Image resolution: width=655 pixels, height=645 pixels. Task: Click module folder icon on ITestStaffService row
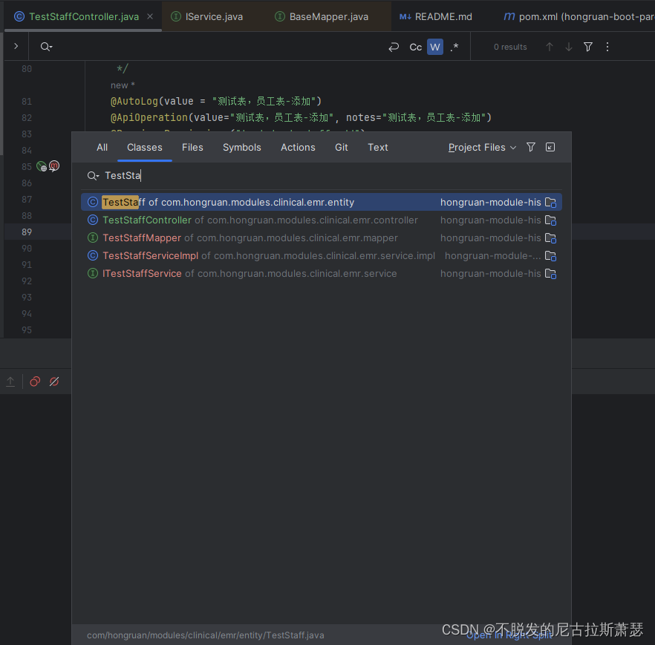[550, 274]
